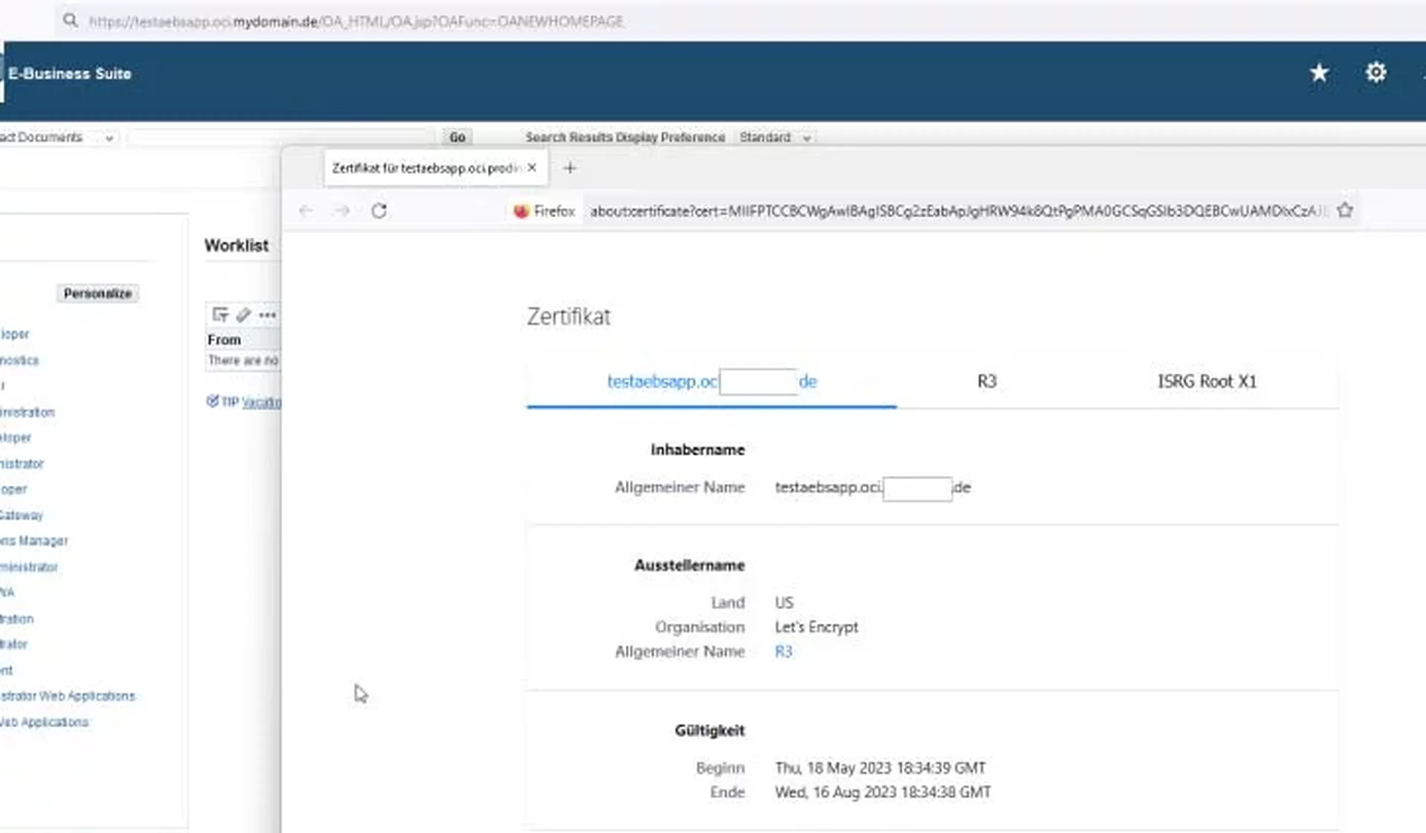Image resolution: width=1426 pixels, height=833 pixels.
Task: Click the Beginn date Thu, 18 May 2023
Action: tap(880, 768)
